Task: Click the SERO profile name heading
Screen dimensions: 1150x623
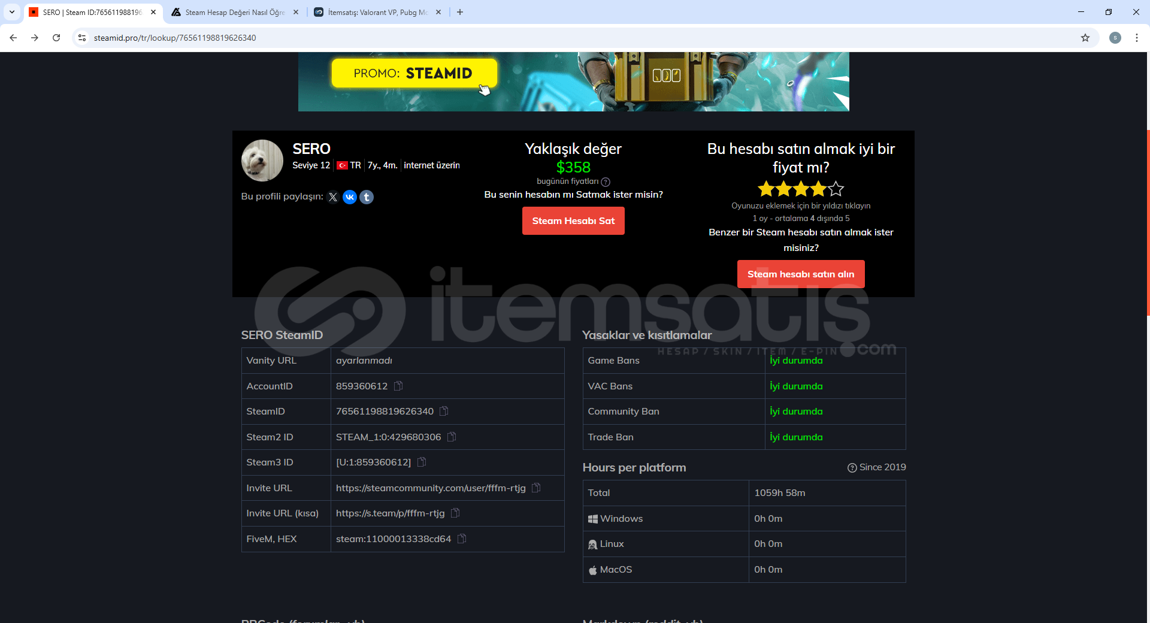Action: tap(311, 149)
